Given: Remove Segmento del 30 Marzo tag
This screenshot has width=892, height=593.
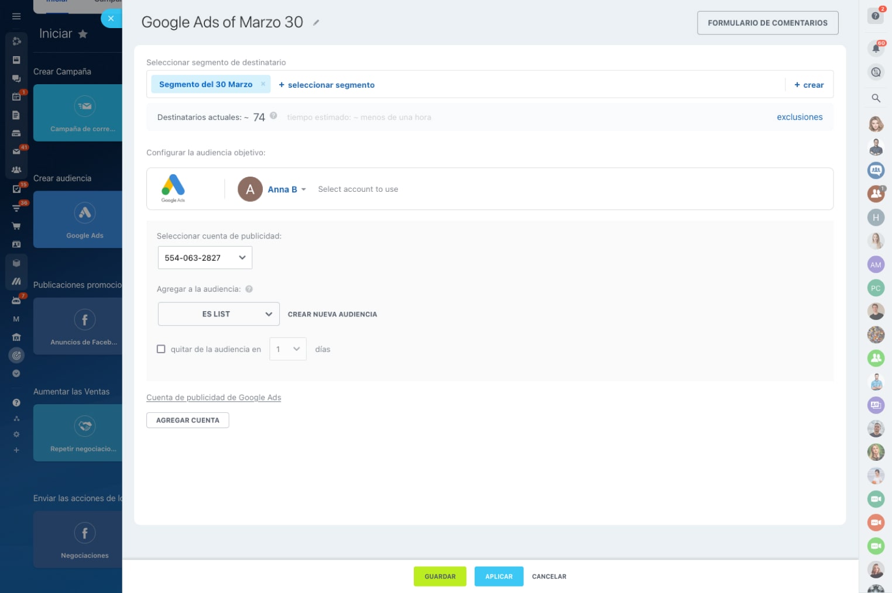Looking at the screenshot, I should [263, 84].
